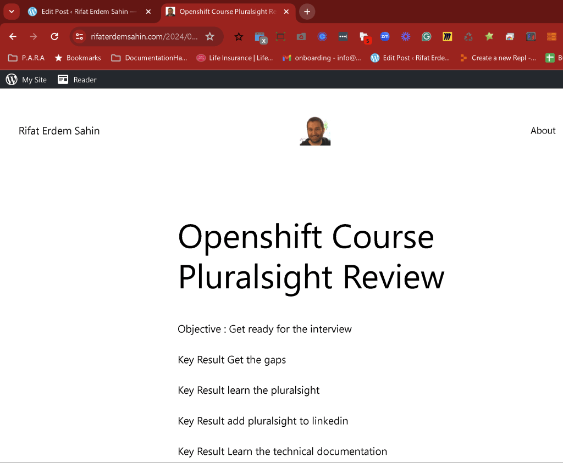
Task: Click the text Key Result Get the gaps
Action: pyautogui.click(x=232, y=360)
